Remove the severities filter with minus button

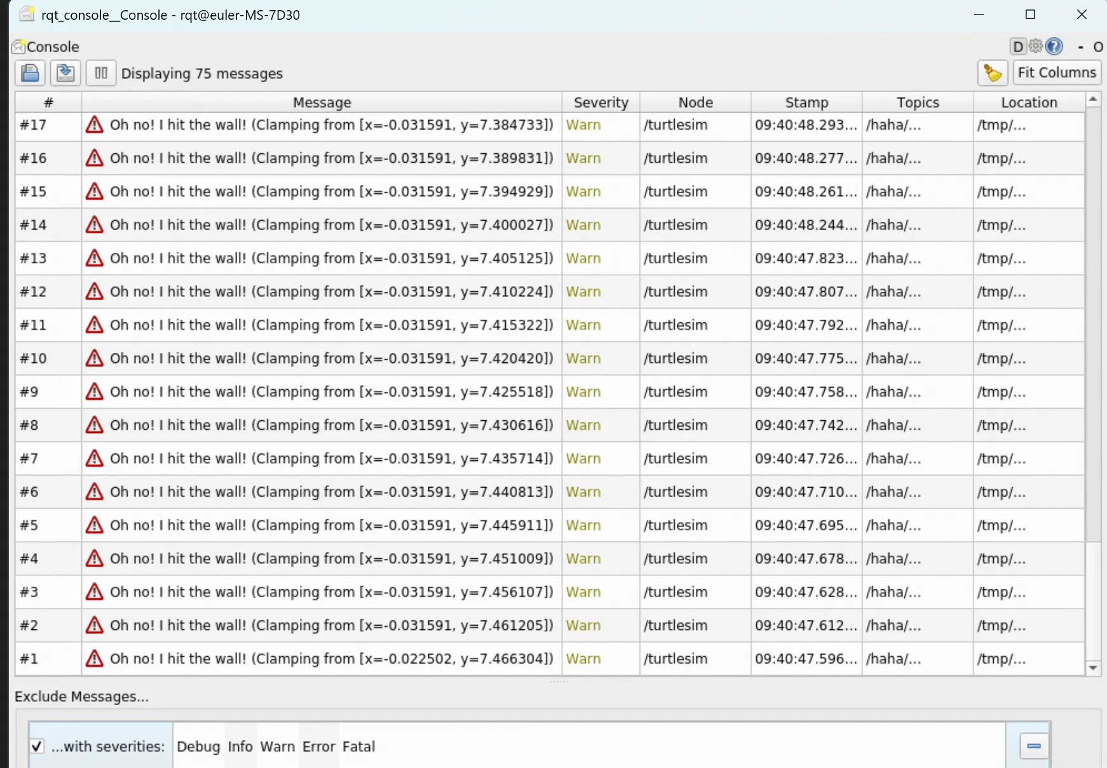pyautogui.click(x=1034, y=746)
